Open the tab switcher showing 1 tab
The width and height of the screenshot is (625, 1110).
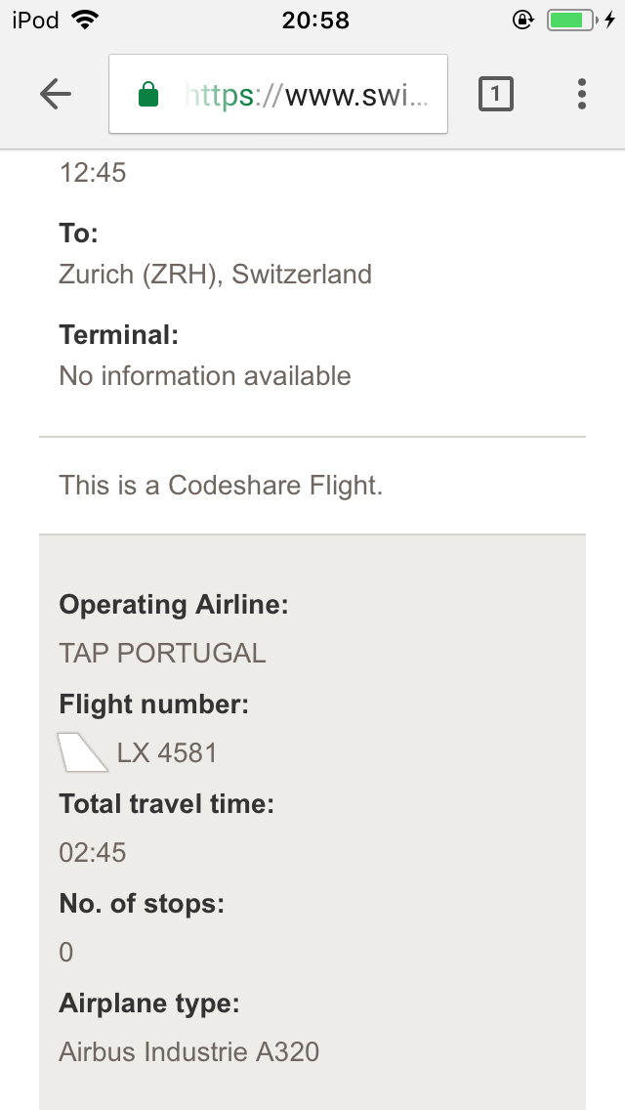click(x=496, y=94)
